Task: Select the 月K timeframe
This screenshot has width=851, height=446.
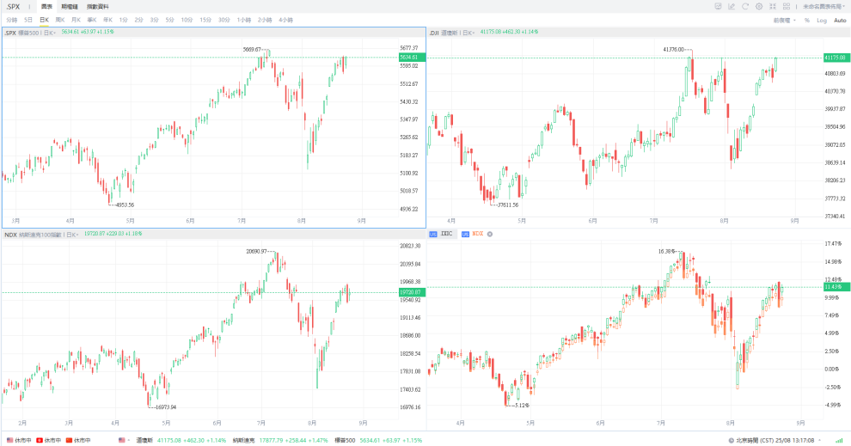Action: point(76,20)
